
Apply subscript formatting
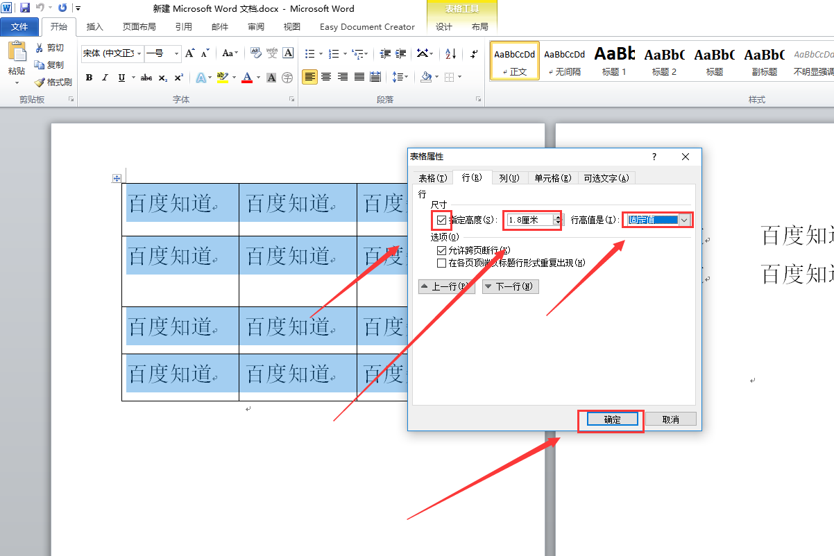[163, 78]
